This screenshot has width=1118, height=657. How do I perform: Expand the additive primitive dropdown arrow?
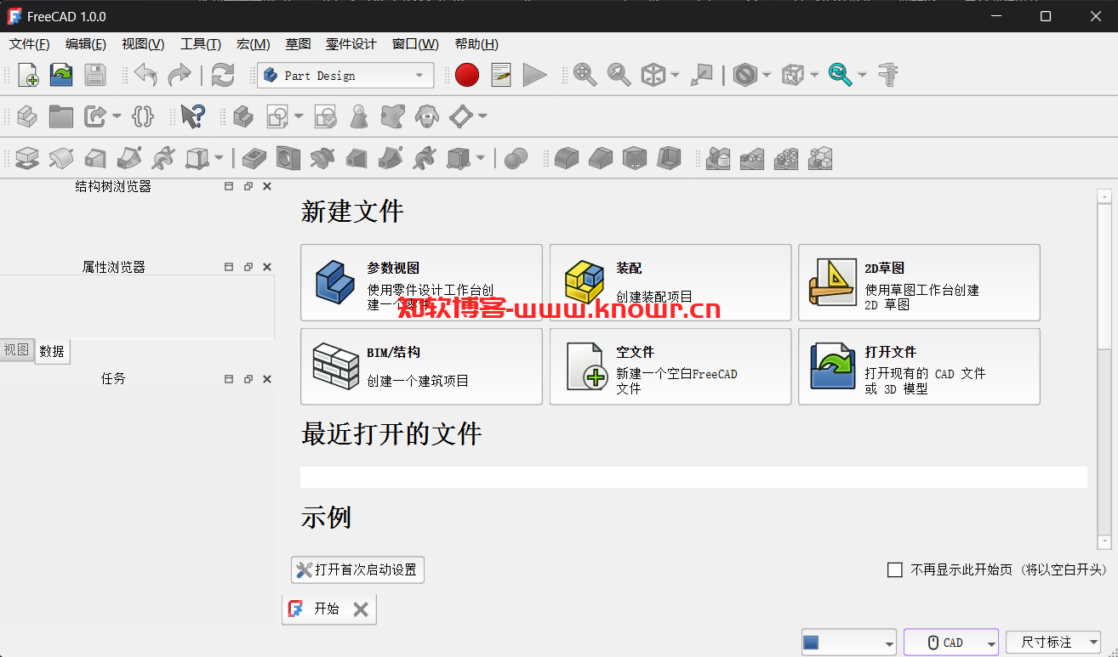pyautogui.click(x=219, y=158)
